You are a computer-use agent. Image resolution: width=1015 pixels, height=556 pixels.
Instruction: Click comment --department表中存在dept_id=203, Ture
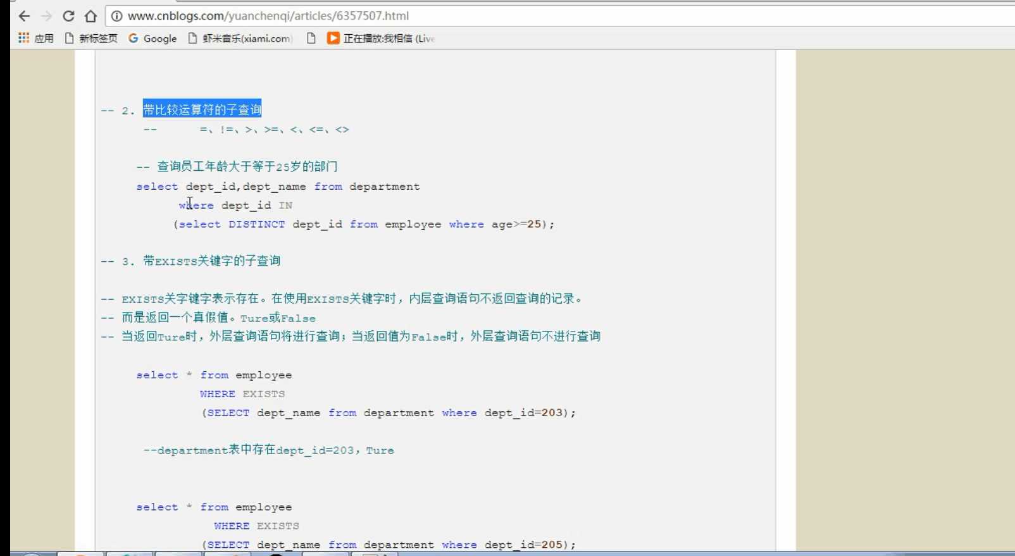269,450
